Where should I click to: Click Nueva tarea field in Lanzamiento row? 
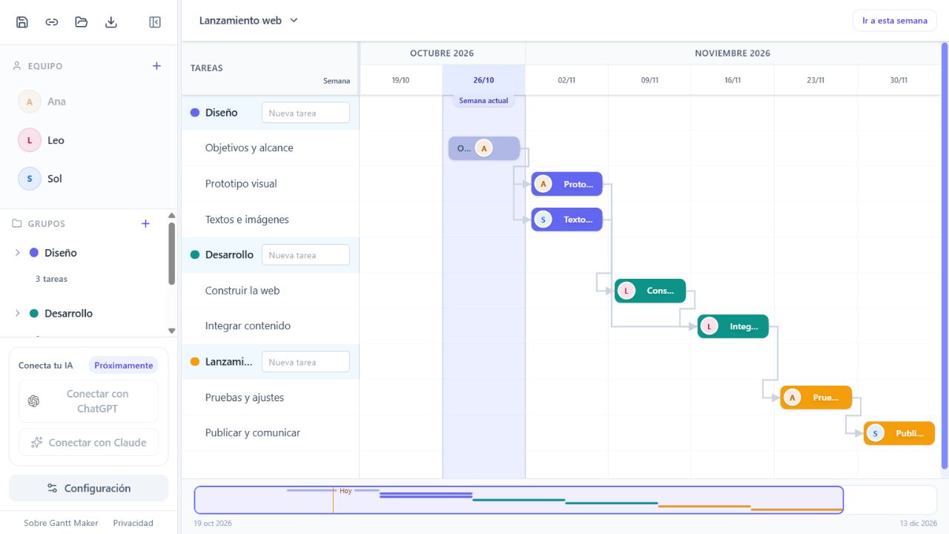pyautogui.click(x=305, y=362)
